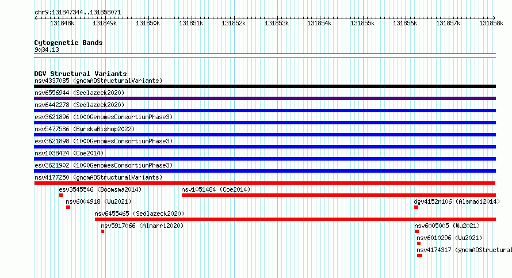
Task: Select the red dgv4152n106 marker
Action: pyautogui.click(x=417, y=207)
